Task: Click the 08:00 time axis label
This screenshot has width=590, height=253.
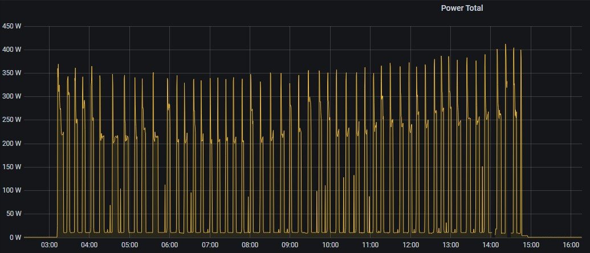Action: point(250,245)
